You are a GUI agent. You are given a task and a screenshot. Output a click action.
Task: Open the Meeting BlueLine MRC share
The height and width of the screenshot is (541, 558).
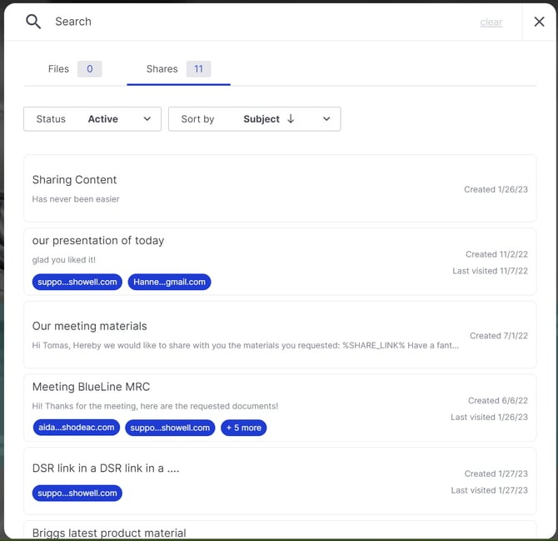click(x=91, y=387)
